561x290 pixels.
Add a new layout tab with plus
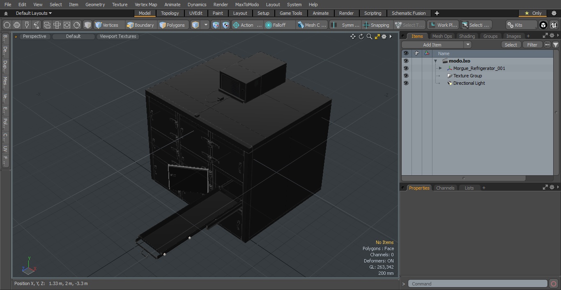point(437,13)
